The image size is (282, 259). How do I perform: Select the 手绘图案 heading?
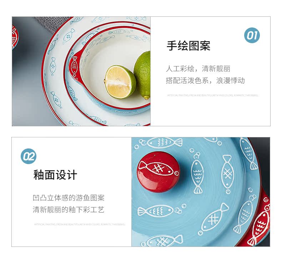click(188, 46)
